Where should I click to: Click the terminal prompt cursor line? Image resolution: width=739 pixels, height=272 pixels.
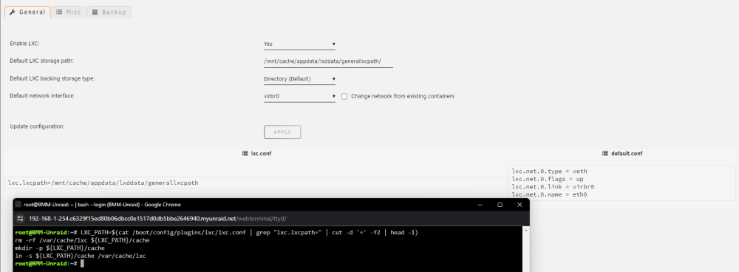click(50, 263)
